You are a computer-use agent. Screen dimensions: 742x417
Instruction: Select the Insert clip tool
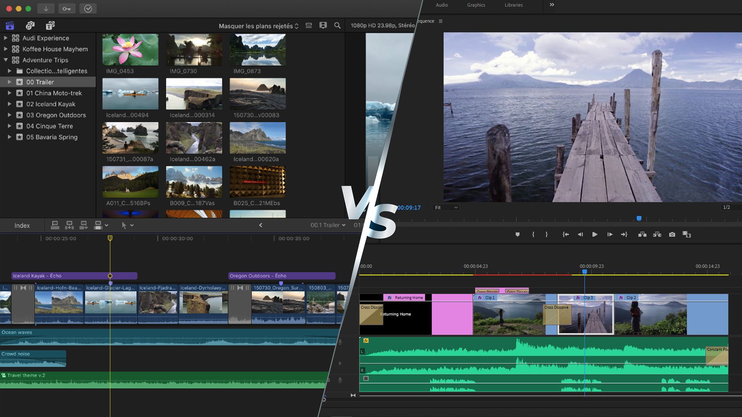[69, 225]
